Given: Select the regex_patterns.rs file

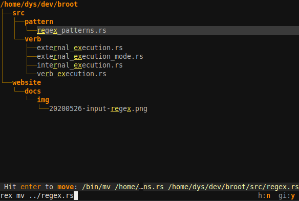Looking at the screenshot, I should [72, 31].
